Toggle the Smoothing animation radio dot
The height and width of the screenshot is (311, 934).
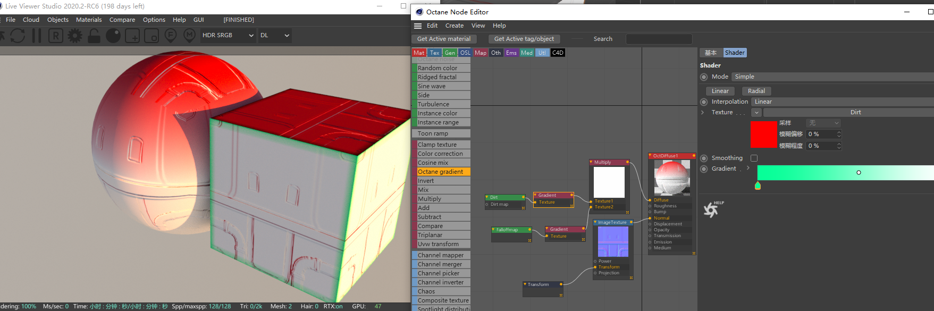coord(704,158)
